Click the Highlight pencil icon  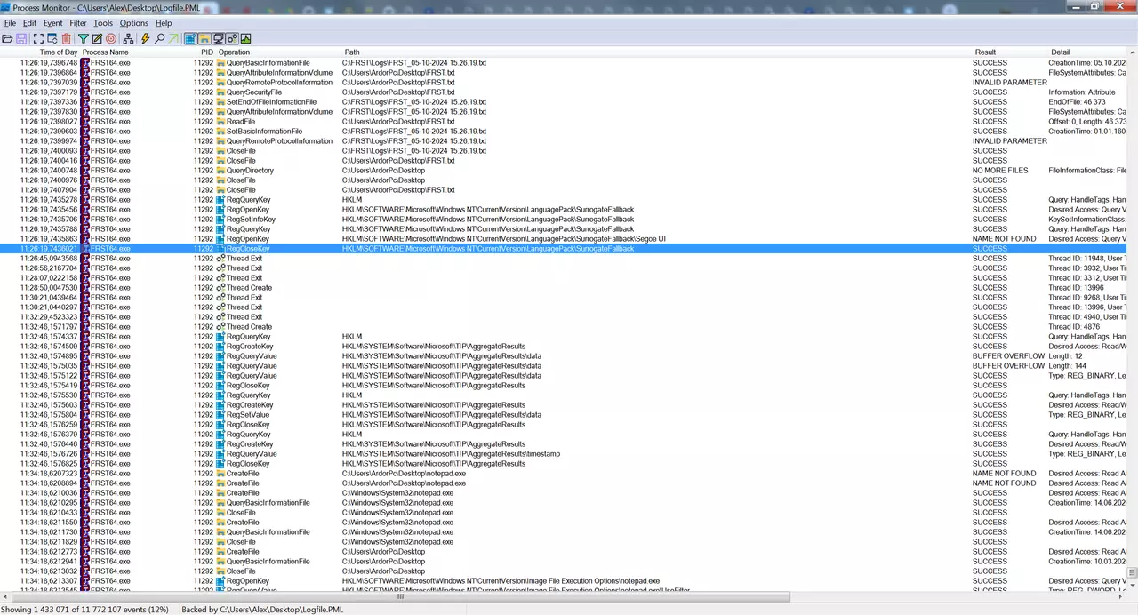coord(97,39)
